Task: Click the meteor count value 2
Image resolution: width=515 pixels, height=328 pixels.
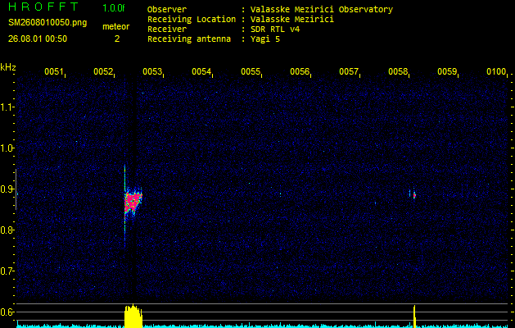Action: tap(117, 39)
